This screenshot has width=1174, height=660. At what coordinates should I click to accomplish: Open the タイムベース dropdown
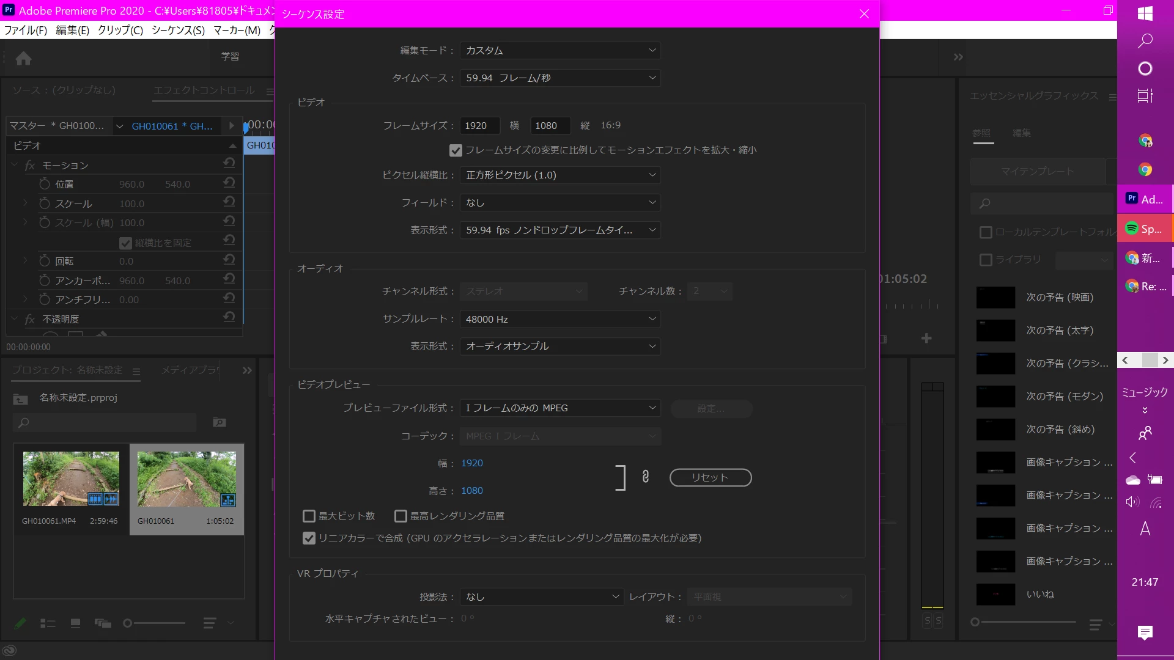559,78
